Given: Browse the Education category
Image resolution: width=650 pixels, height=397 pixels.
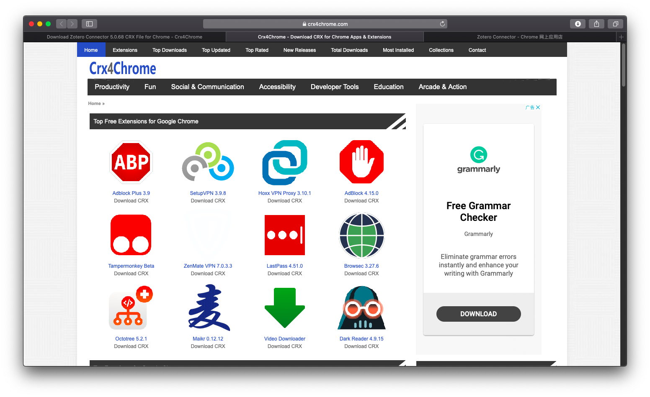Looking at the screenshot, I should (x=389, y=87).
